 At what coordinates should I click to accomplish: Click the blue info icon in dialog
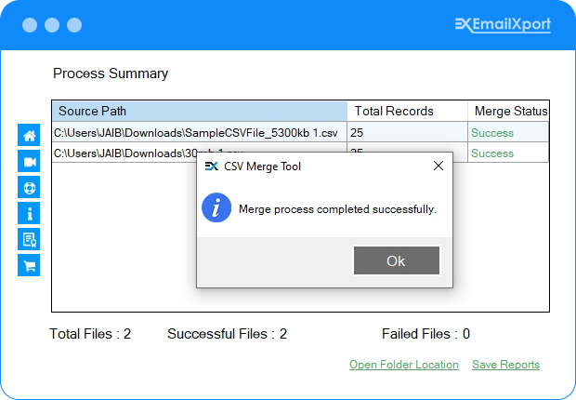[216, 208]
